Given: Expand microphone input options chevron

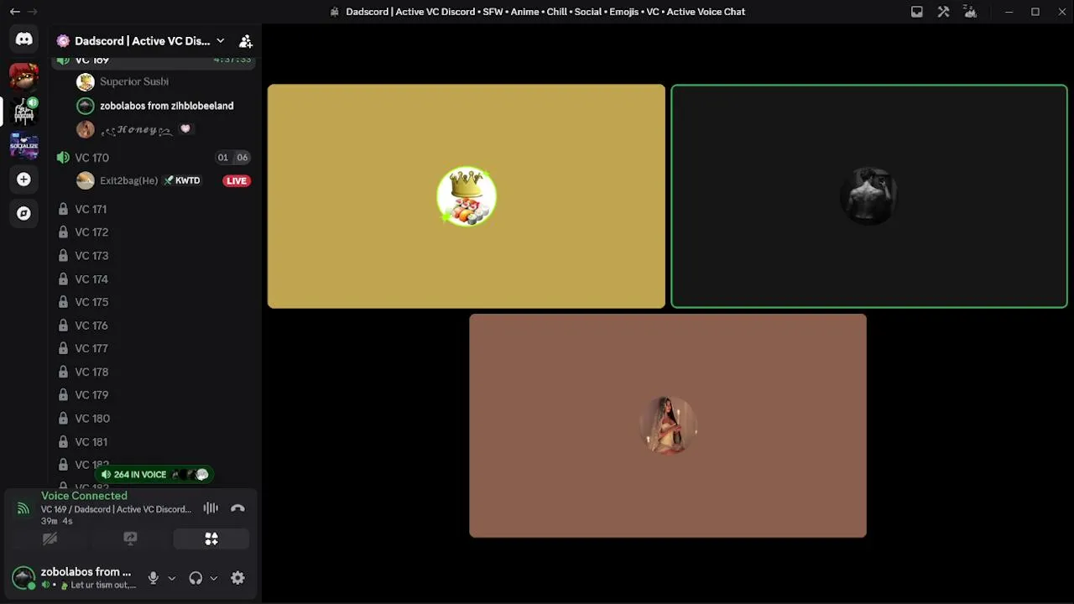Looking at the screenshot, I should point(171,578).
